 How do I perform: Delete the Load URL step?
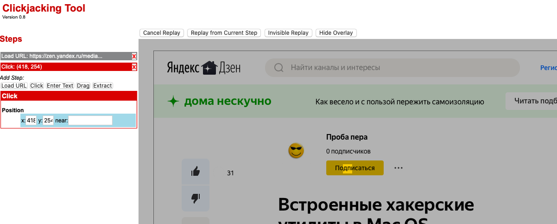[134, 56]
